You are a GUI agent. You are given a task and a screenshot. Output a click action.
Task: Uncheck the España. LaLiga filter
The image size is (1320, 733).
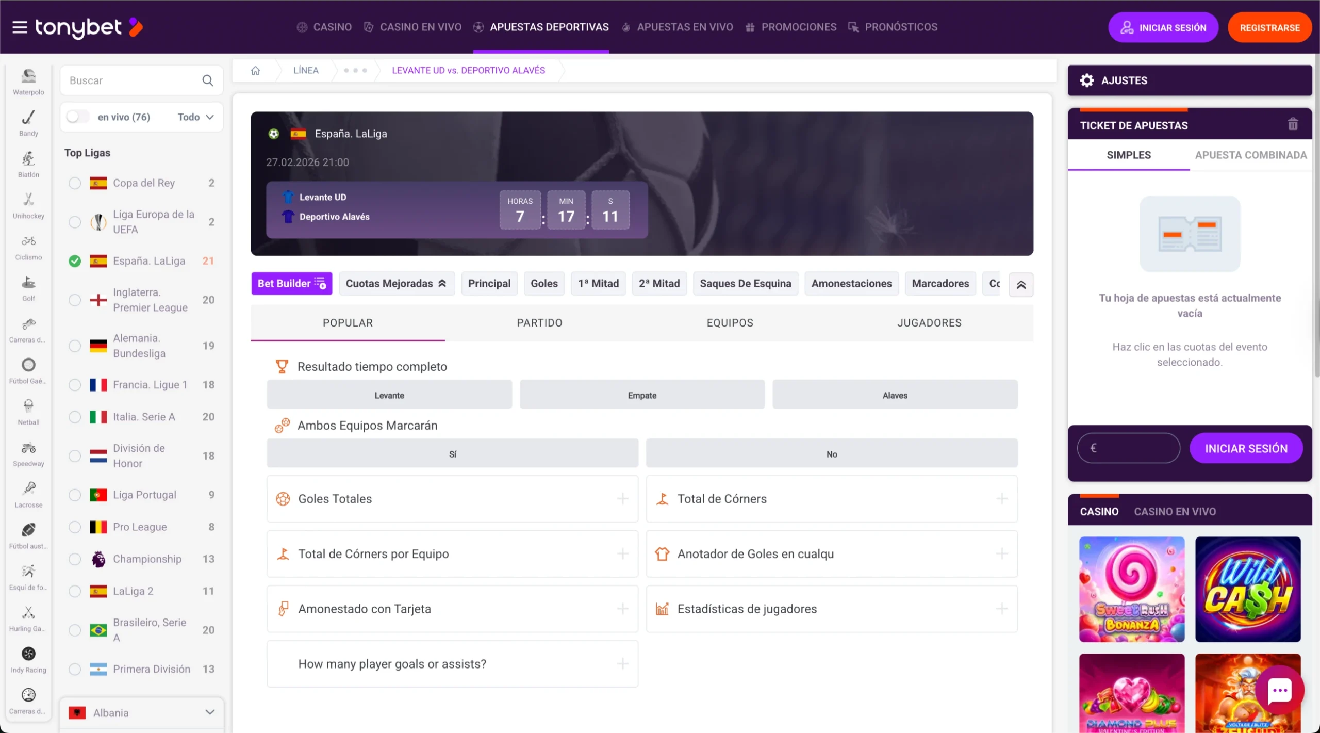point(74,260)
